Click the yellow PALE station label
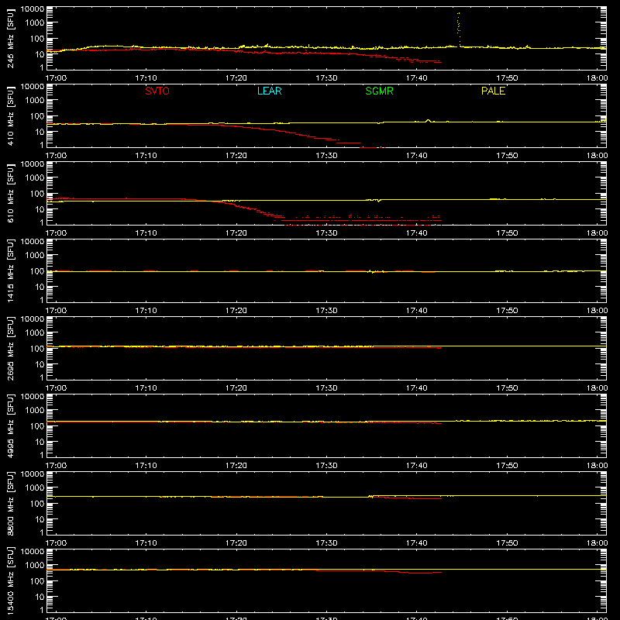620x620 pixels. pyautogui.click(x=493, y=91)
